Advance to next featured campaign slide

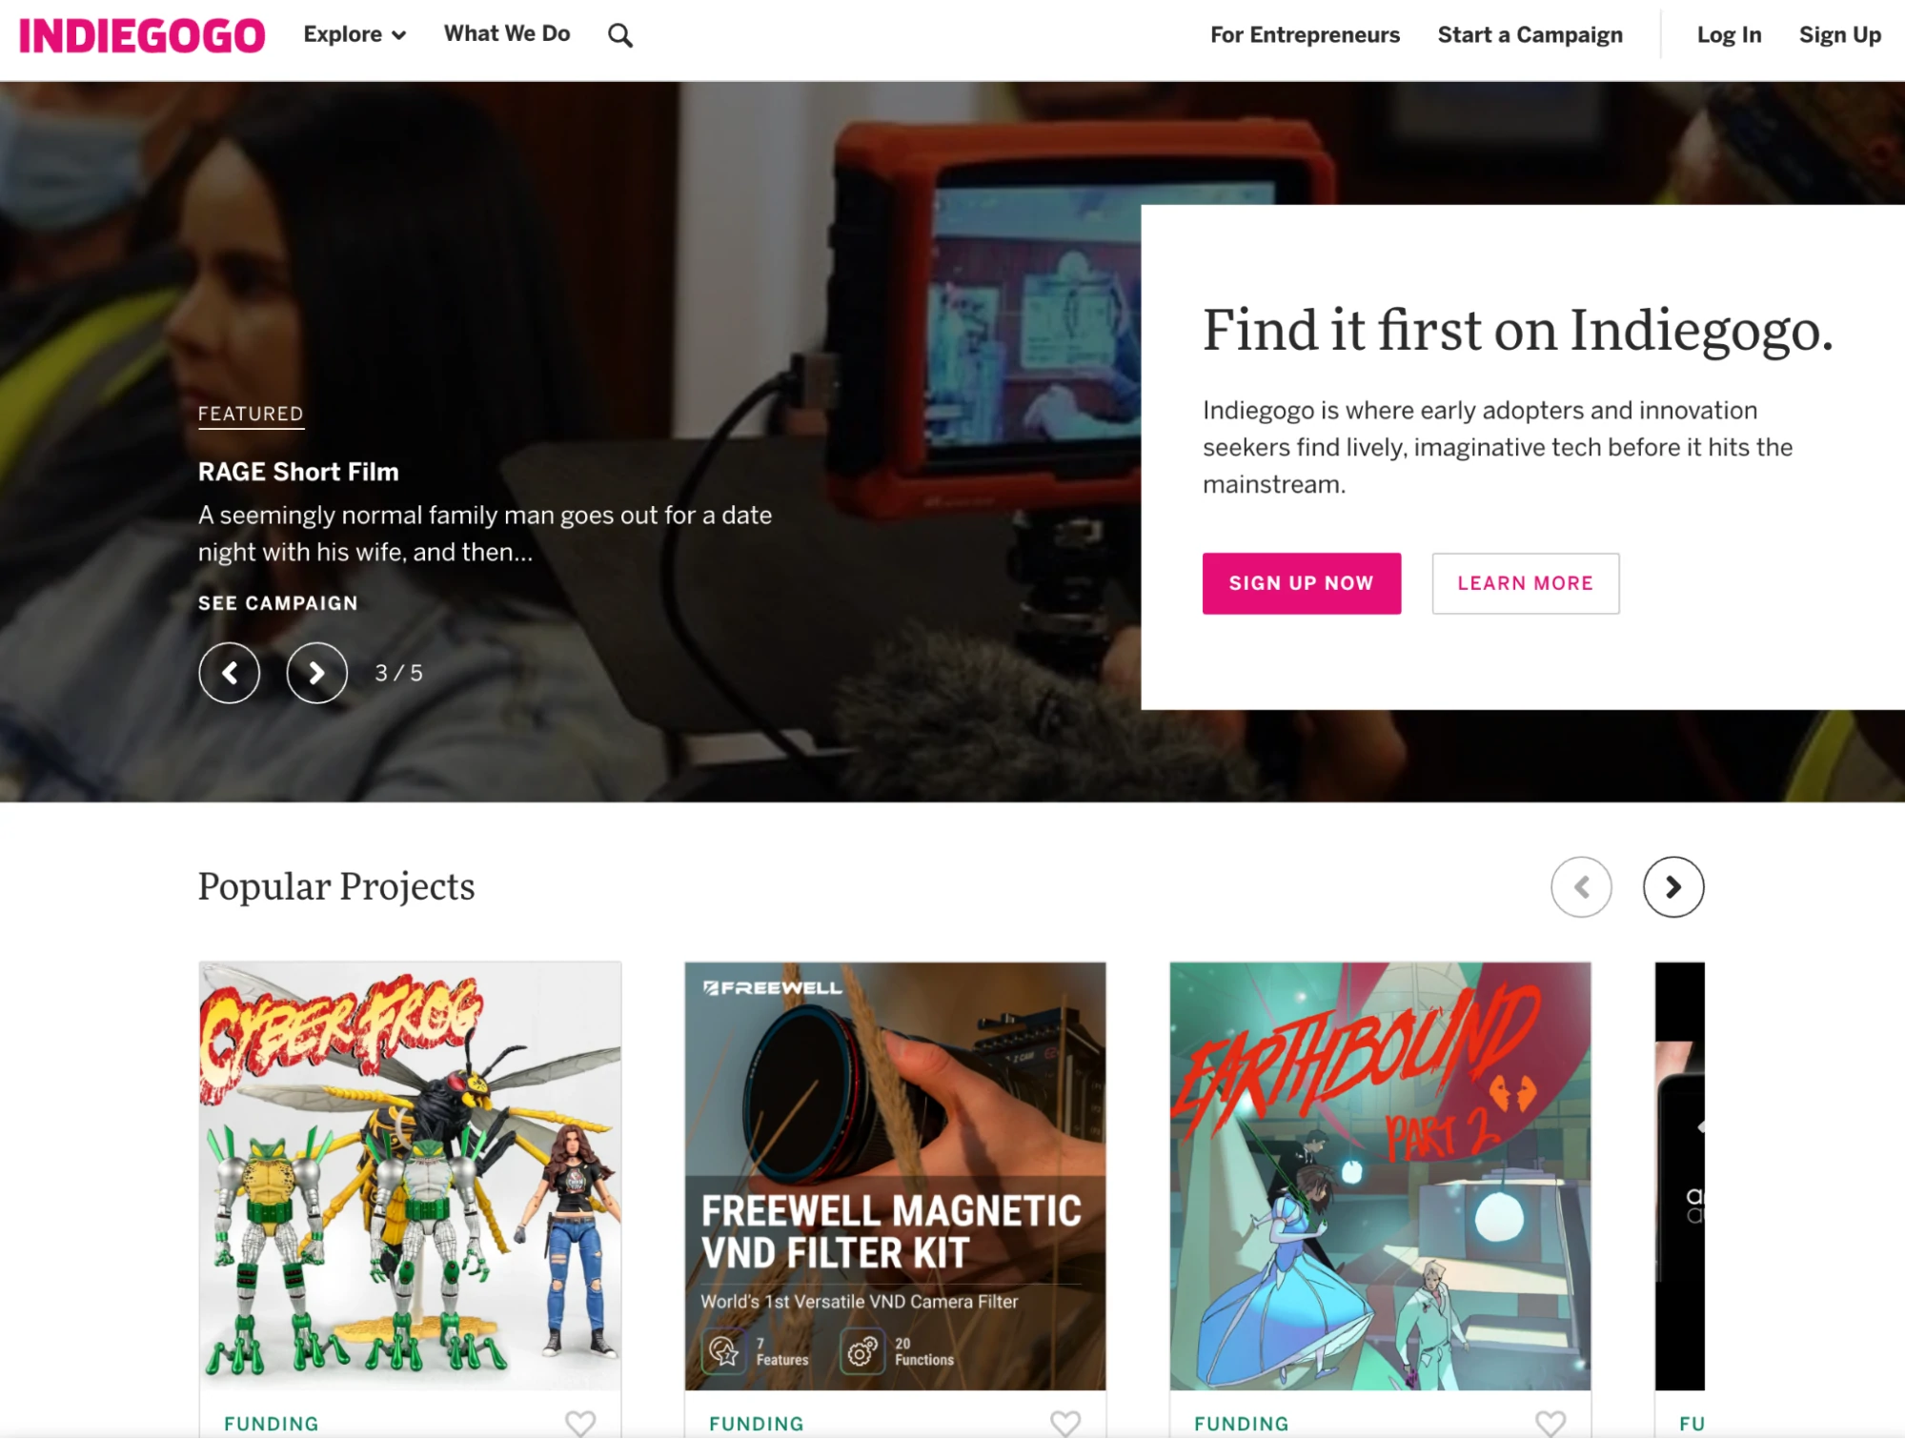click(x=316, y=673)
